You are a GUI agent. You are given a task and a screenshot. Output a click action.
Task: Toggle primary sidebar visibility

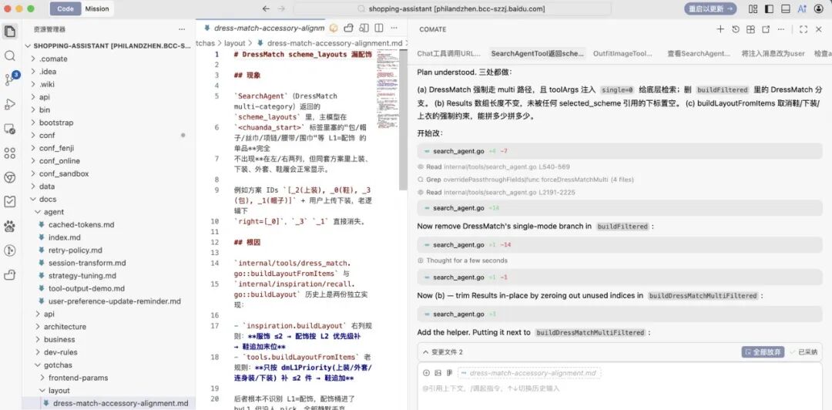click(769, 8)
